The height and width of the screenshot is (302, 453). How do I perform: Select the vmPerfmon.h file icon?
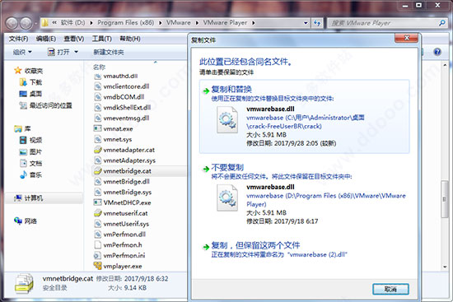point(98,245)
